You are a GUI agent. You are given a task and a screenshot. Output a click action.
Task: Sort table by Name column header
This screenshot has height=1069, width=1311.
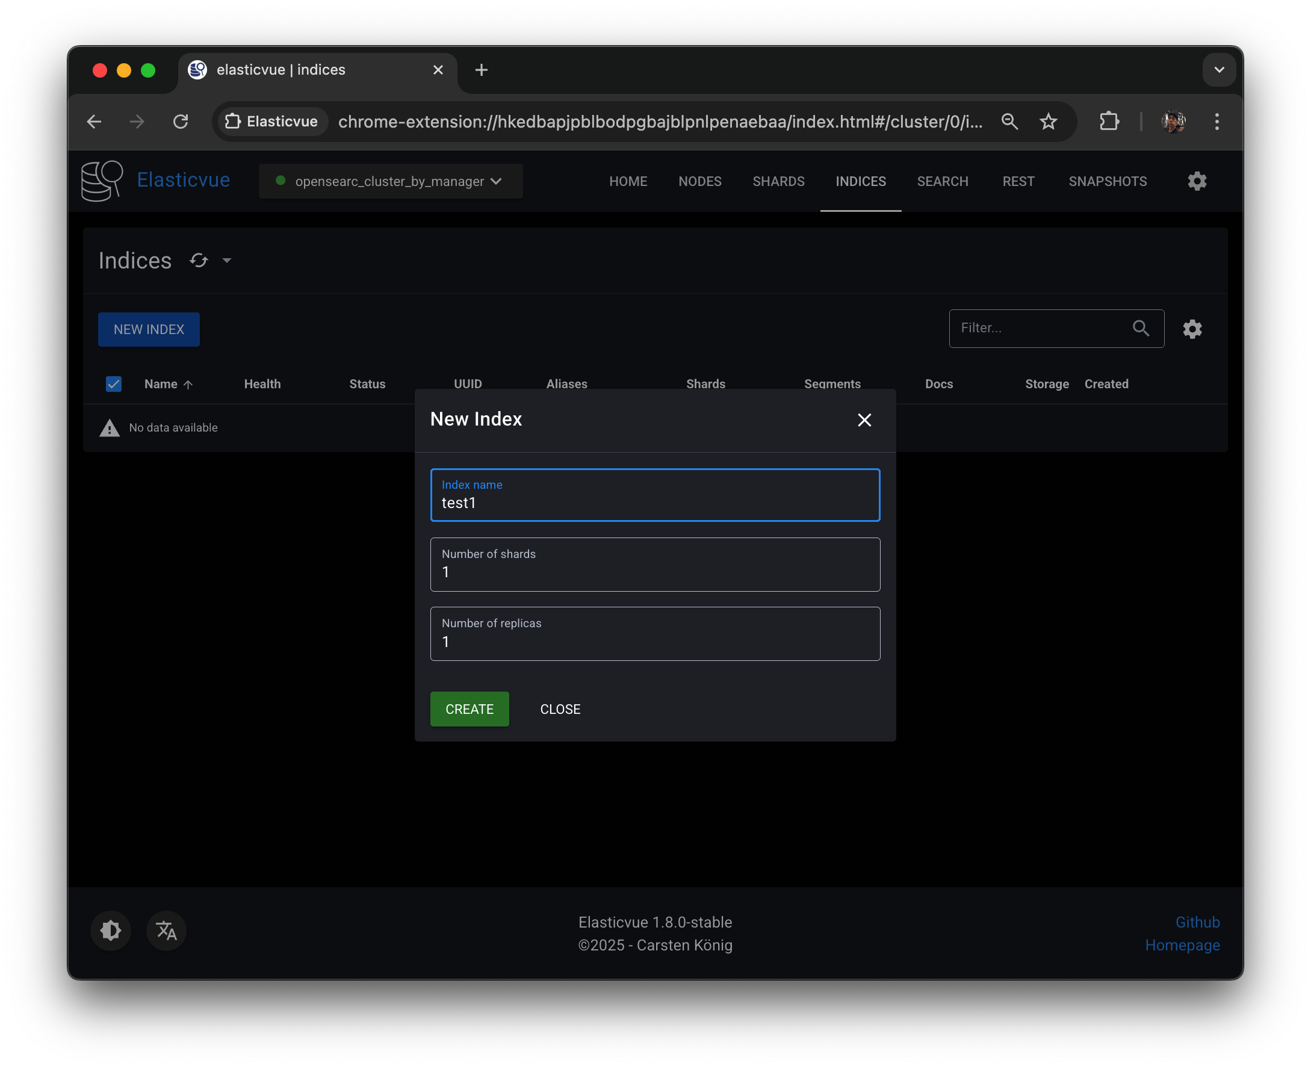[161, 384]
